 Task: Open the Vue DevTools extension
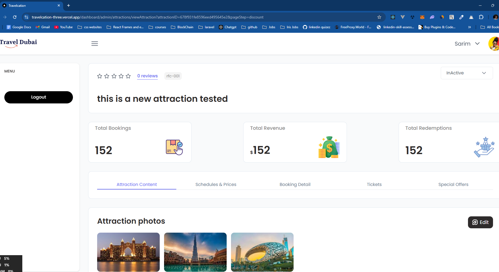[403, 17]
